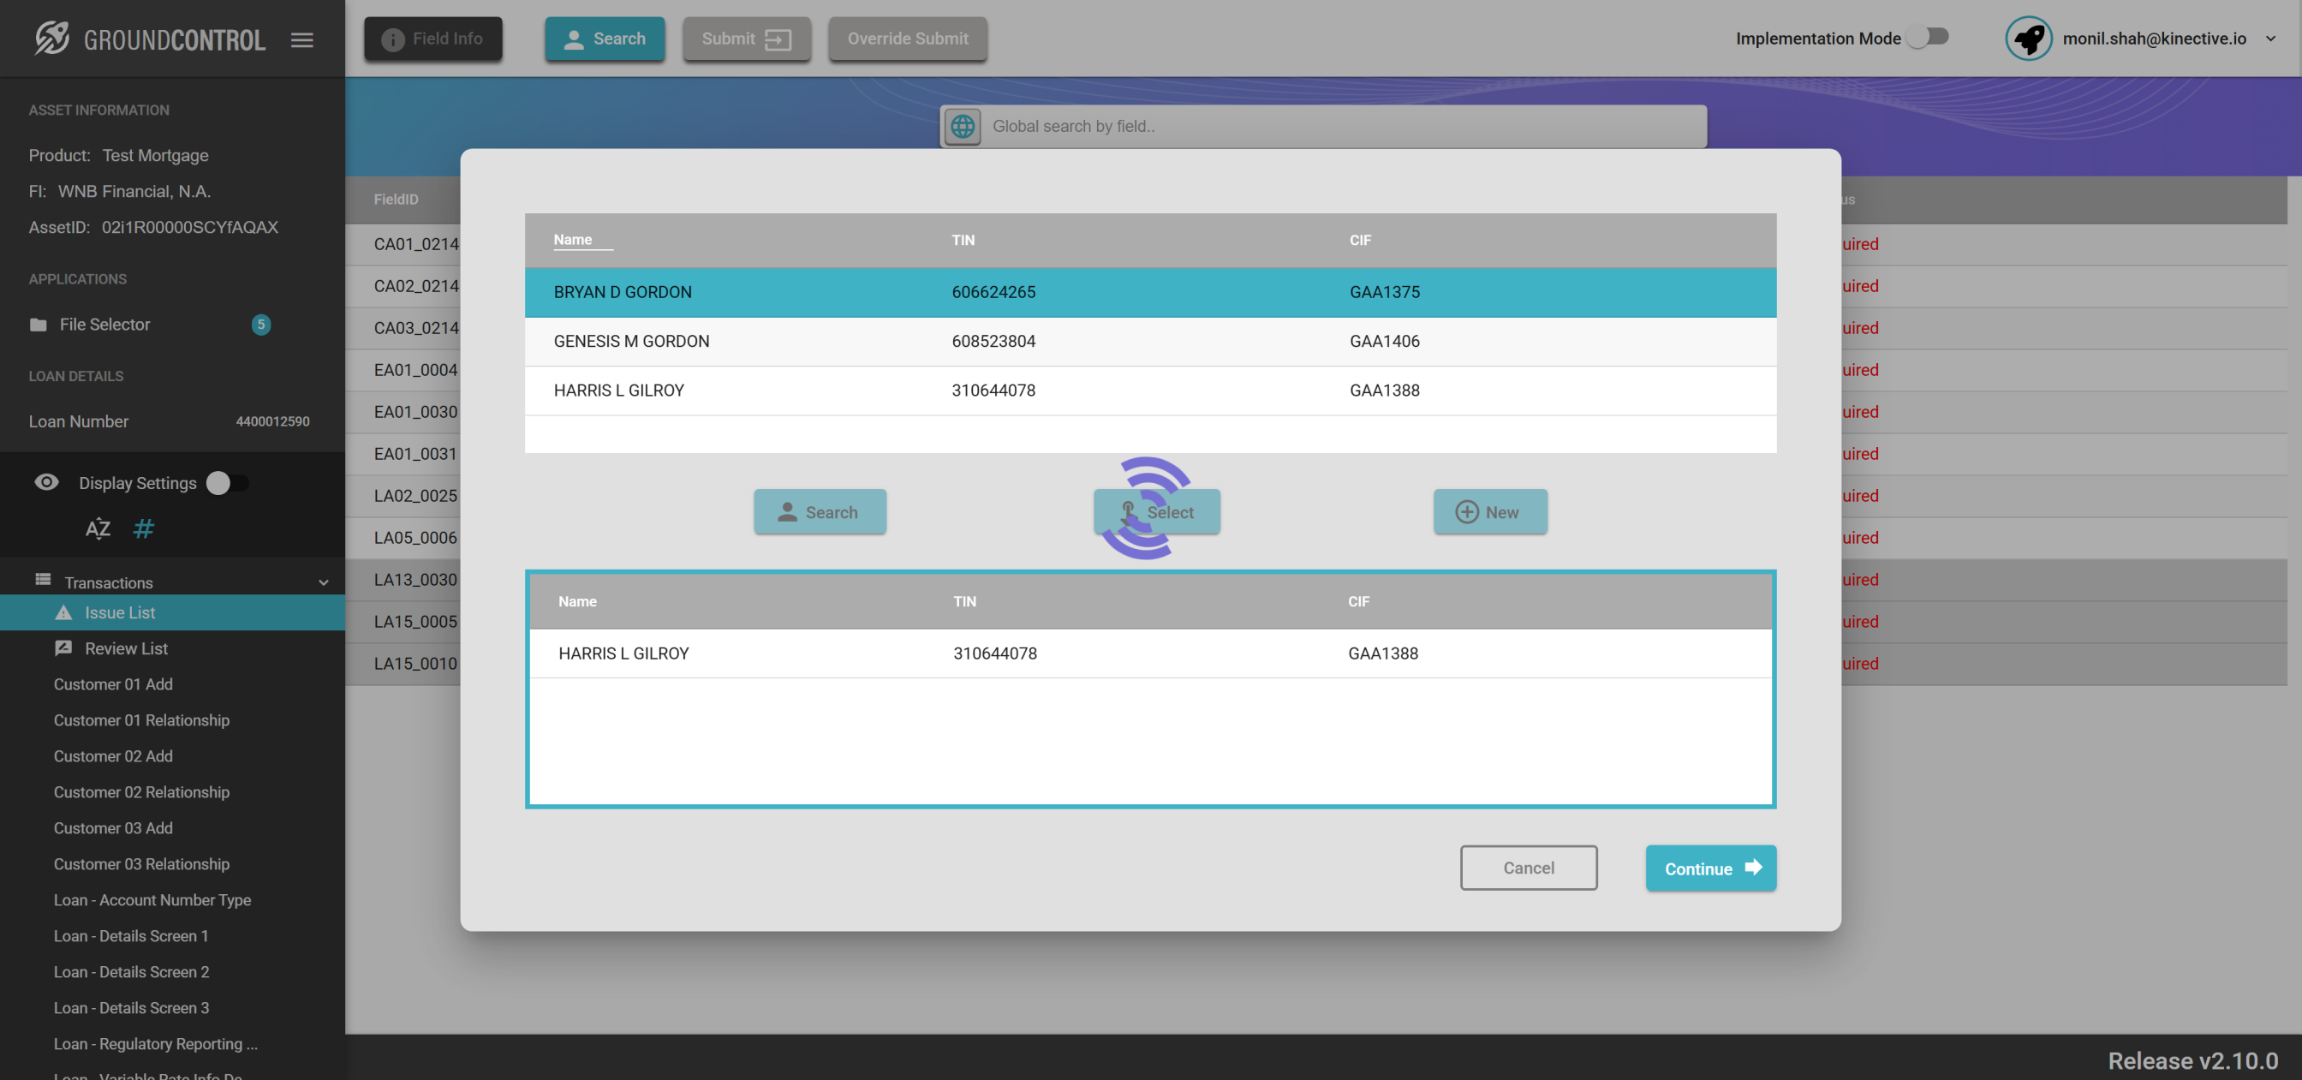
Task: Click the hamburger menu icon beside GroundControl
Action: point(302,39)
